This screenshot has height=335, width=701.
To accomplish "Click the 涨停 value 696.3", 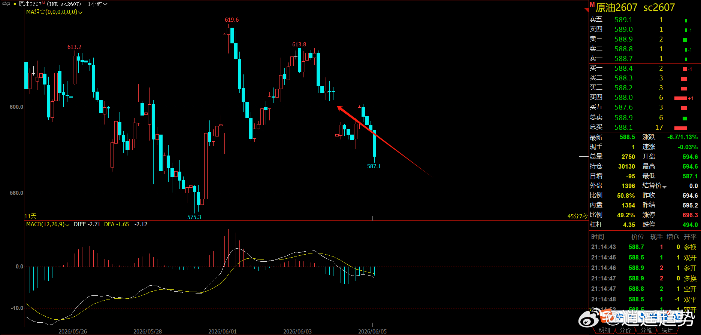I will pyautogui.click(x=690, y=215).
